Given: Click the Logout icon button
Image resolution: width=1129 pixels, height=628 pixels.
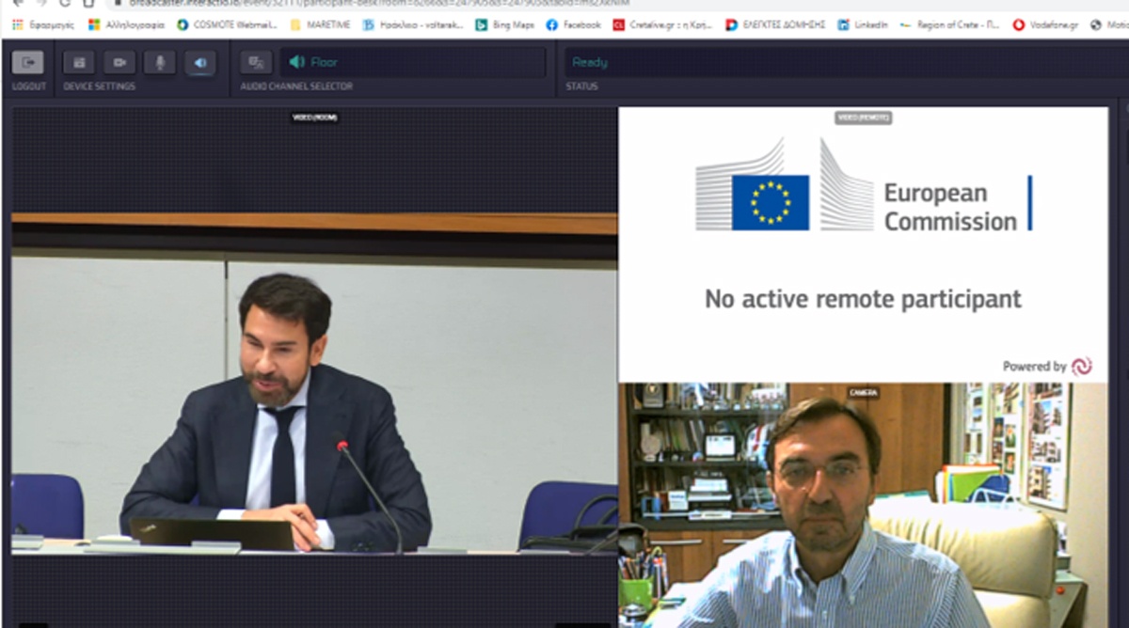Looking at the screenshot, I should pos(27,63).
